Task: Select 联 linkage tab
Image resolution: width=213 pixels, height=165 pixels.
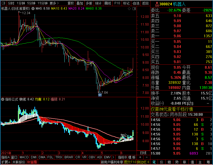Action: click(185, 162)
